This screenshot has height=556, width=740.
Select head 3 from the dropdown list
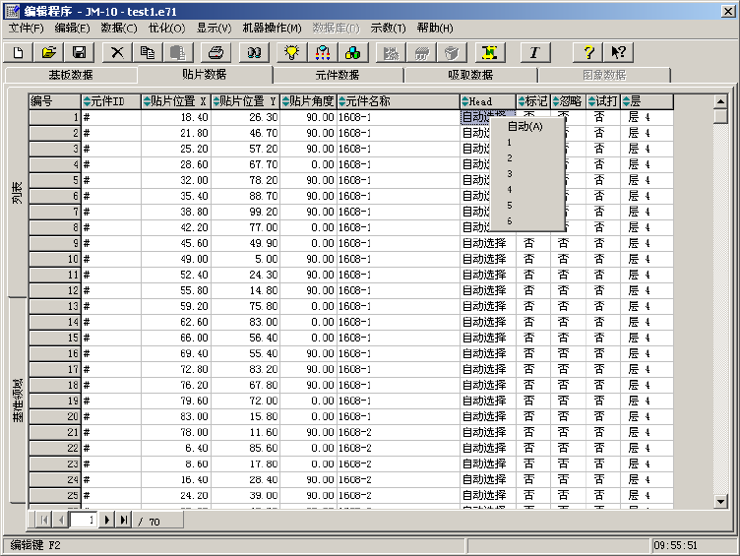pos(510,173)
